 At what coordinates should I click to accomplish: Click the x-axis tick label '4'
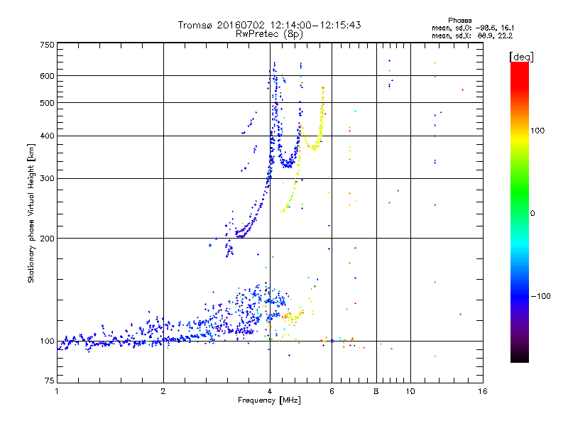[270, 391]
